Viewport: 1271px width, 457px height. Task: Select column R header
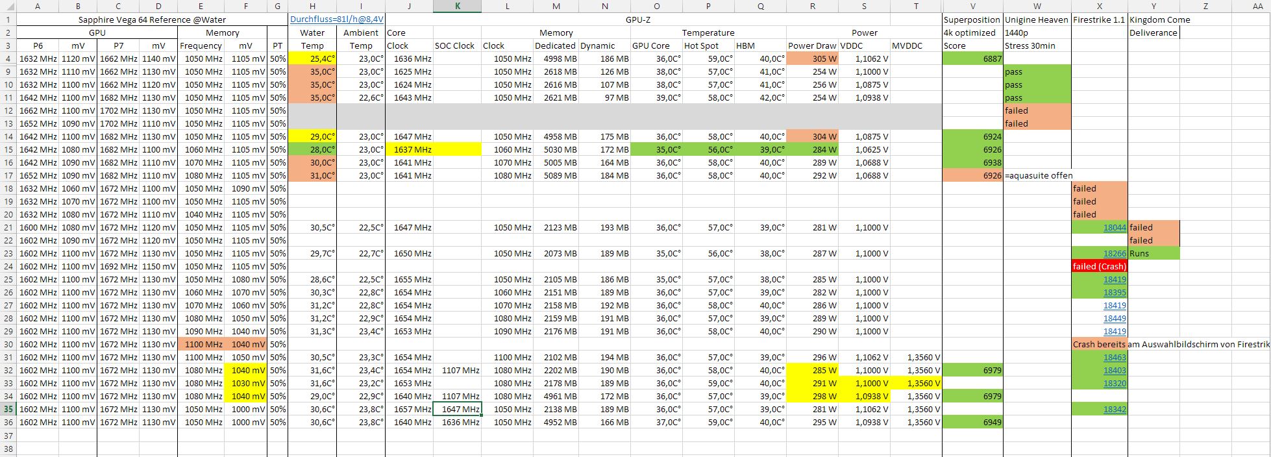[x=813, y=6]
